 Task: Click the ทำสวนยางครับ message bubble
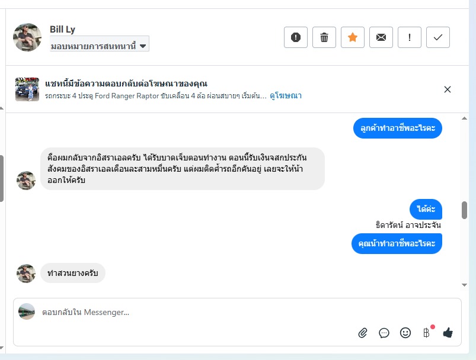[73, 273]
